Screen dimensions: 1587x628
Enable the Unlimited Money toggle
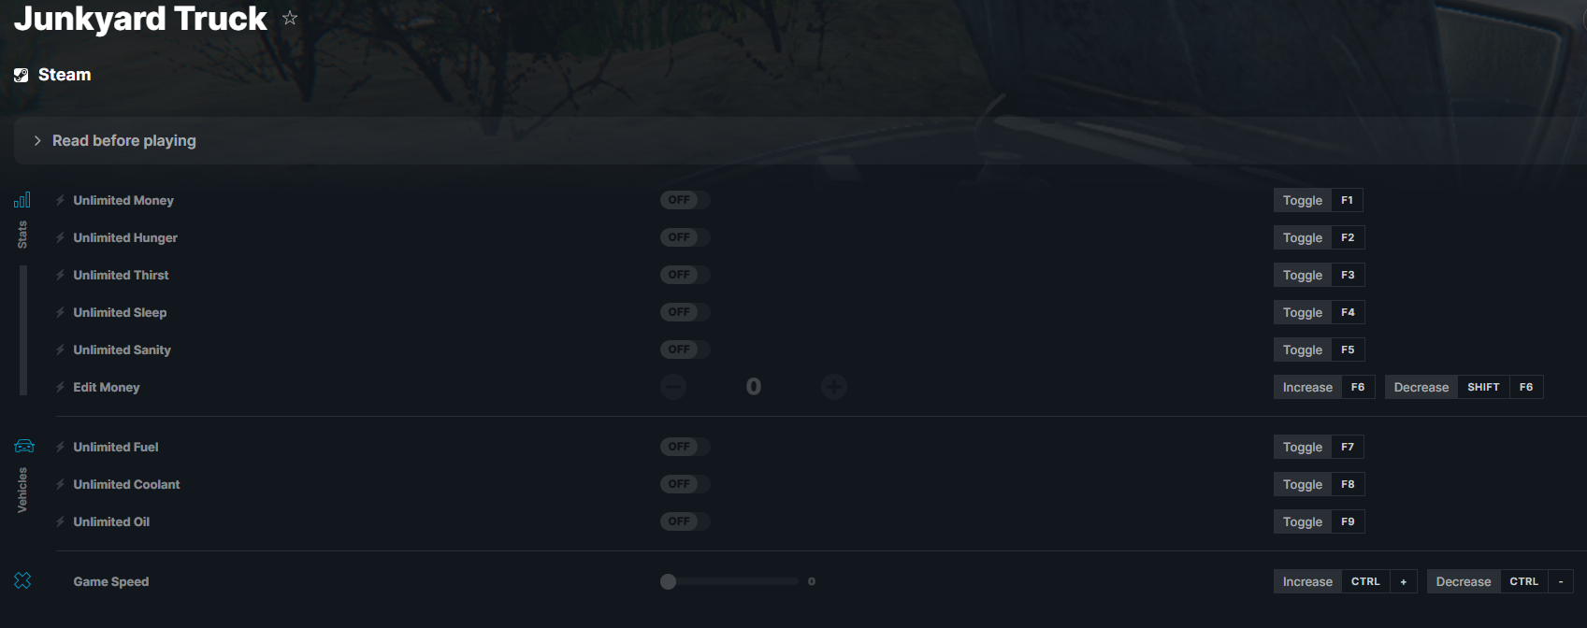685,200
